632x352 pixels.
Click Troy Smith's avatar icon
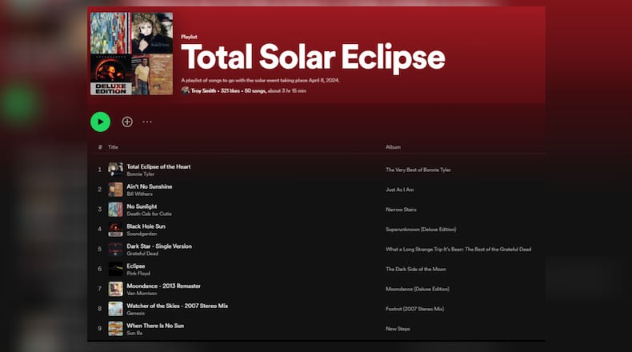click(x=185, y=90)
